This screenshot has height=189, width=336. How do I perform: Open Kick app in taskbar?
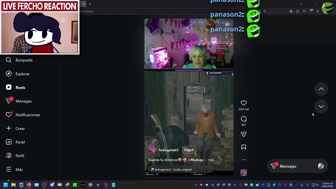(x=75, y=185)
